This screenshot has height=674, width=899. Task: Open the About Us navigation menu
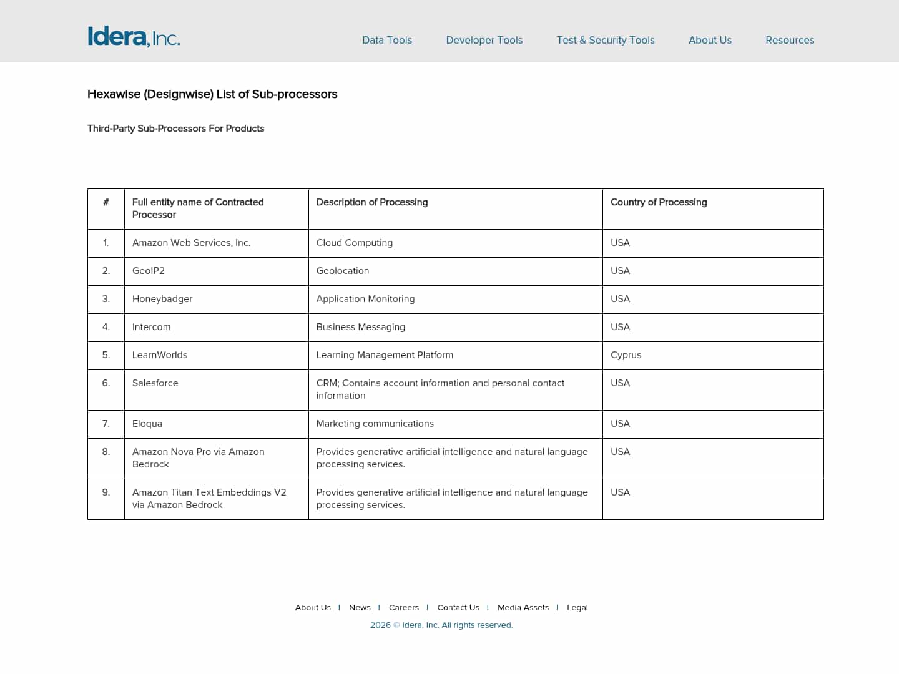coord(710,40)
